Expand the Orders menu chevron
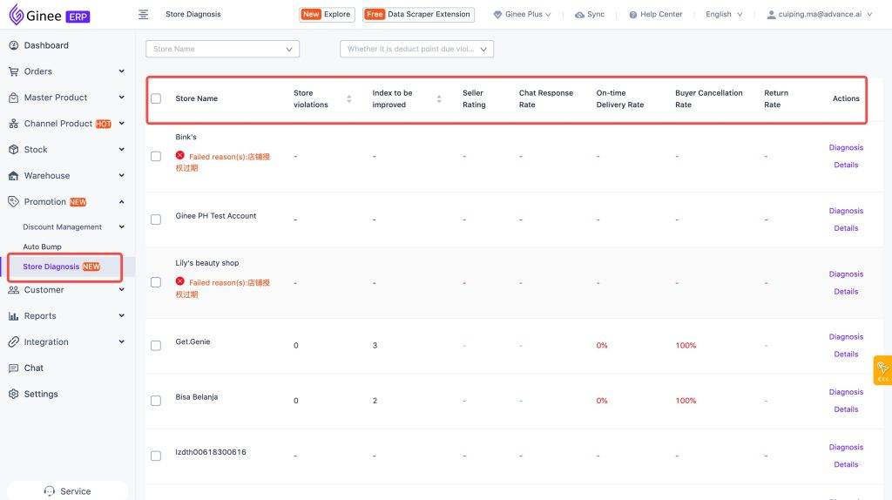Viewport: 892px width, 500px height. click(122, 71)
